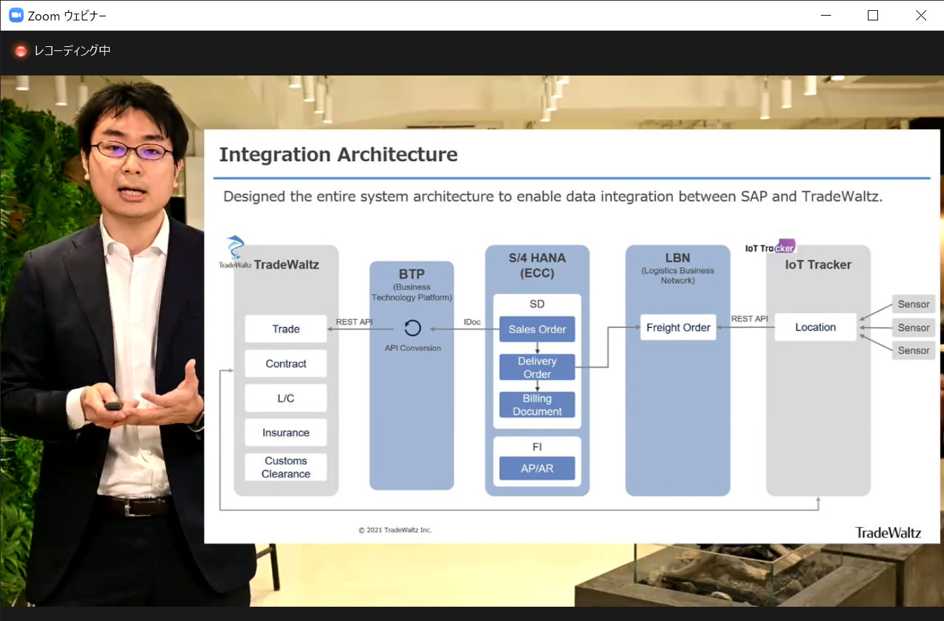
Task: Click the Delivery Order box
Action: point(537,367)
